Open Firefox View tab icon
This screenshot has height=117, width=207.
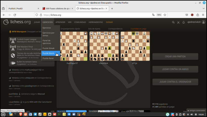3,8
